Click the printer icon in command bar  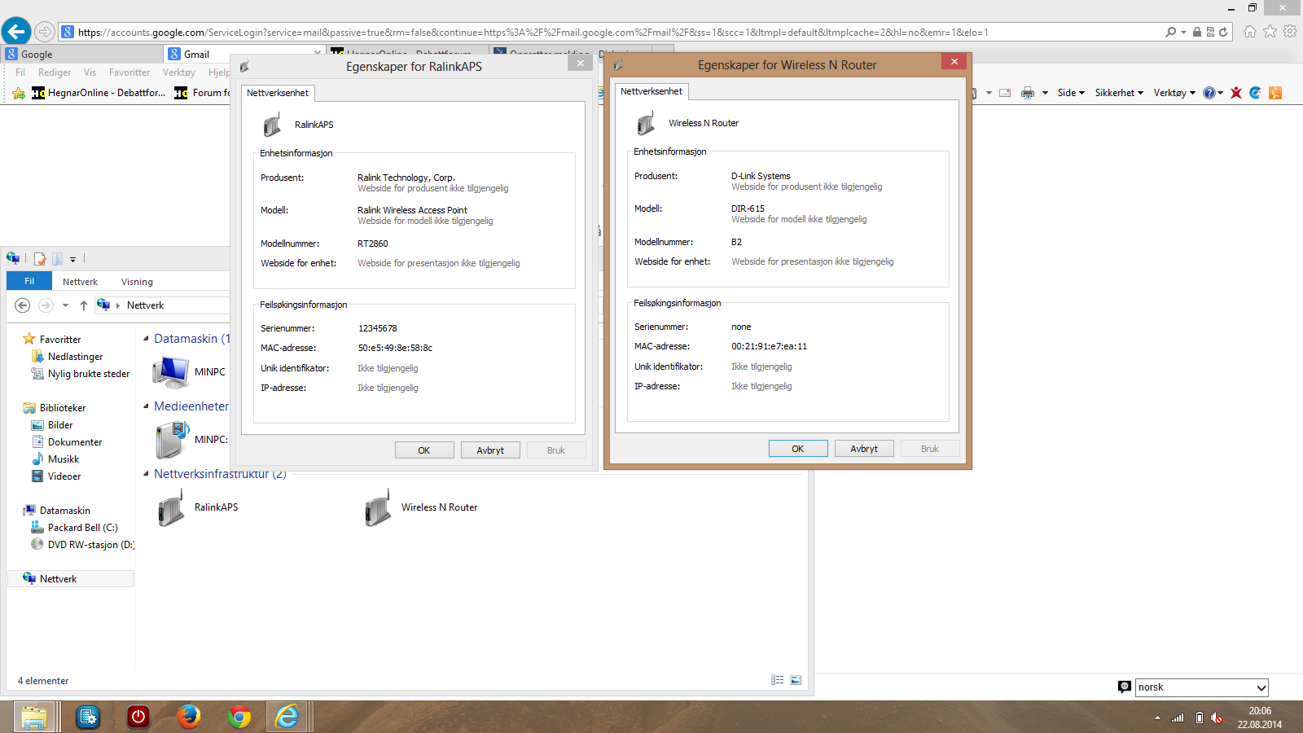1028,93
